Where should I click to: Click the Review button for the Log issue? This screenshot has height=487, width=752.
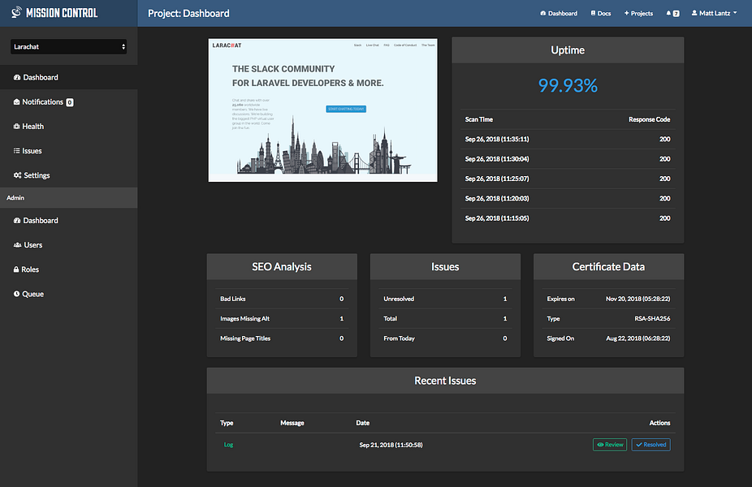(x=610, y=444)
